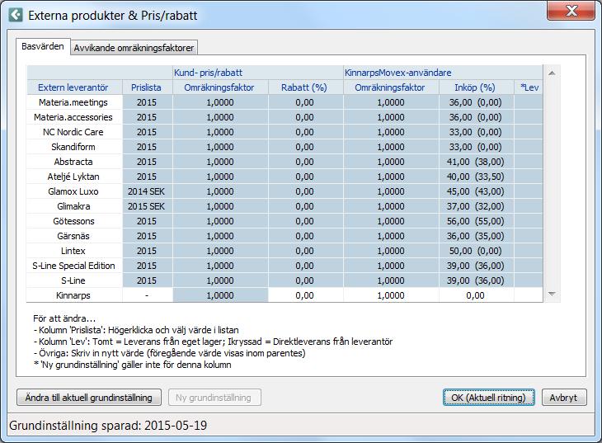Edit KinnarpsMovex Omräkningsfaktor for S-Line
Screen dimensions: 602x443
click(x=391, y=280)
